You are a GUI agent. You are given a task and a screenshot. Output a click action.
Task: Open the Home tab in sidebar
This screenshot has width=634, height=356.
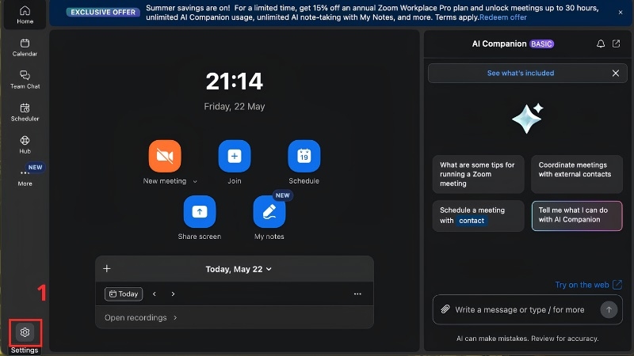[25, 14]
